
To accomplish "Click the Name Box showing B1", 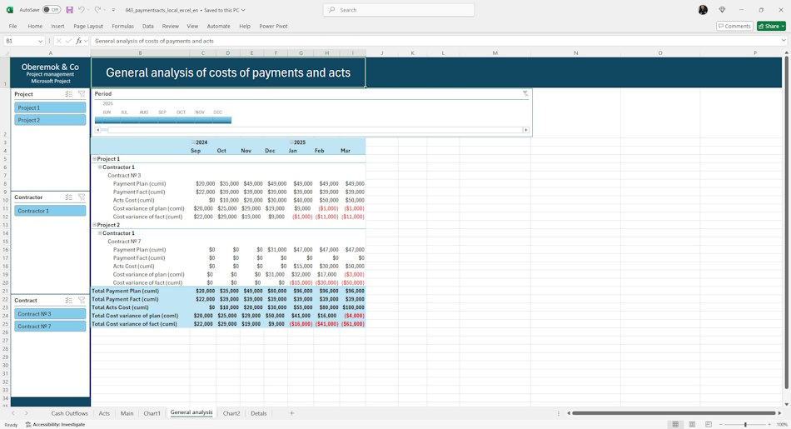I will 20,41.
